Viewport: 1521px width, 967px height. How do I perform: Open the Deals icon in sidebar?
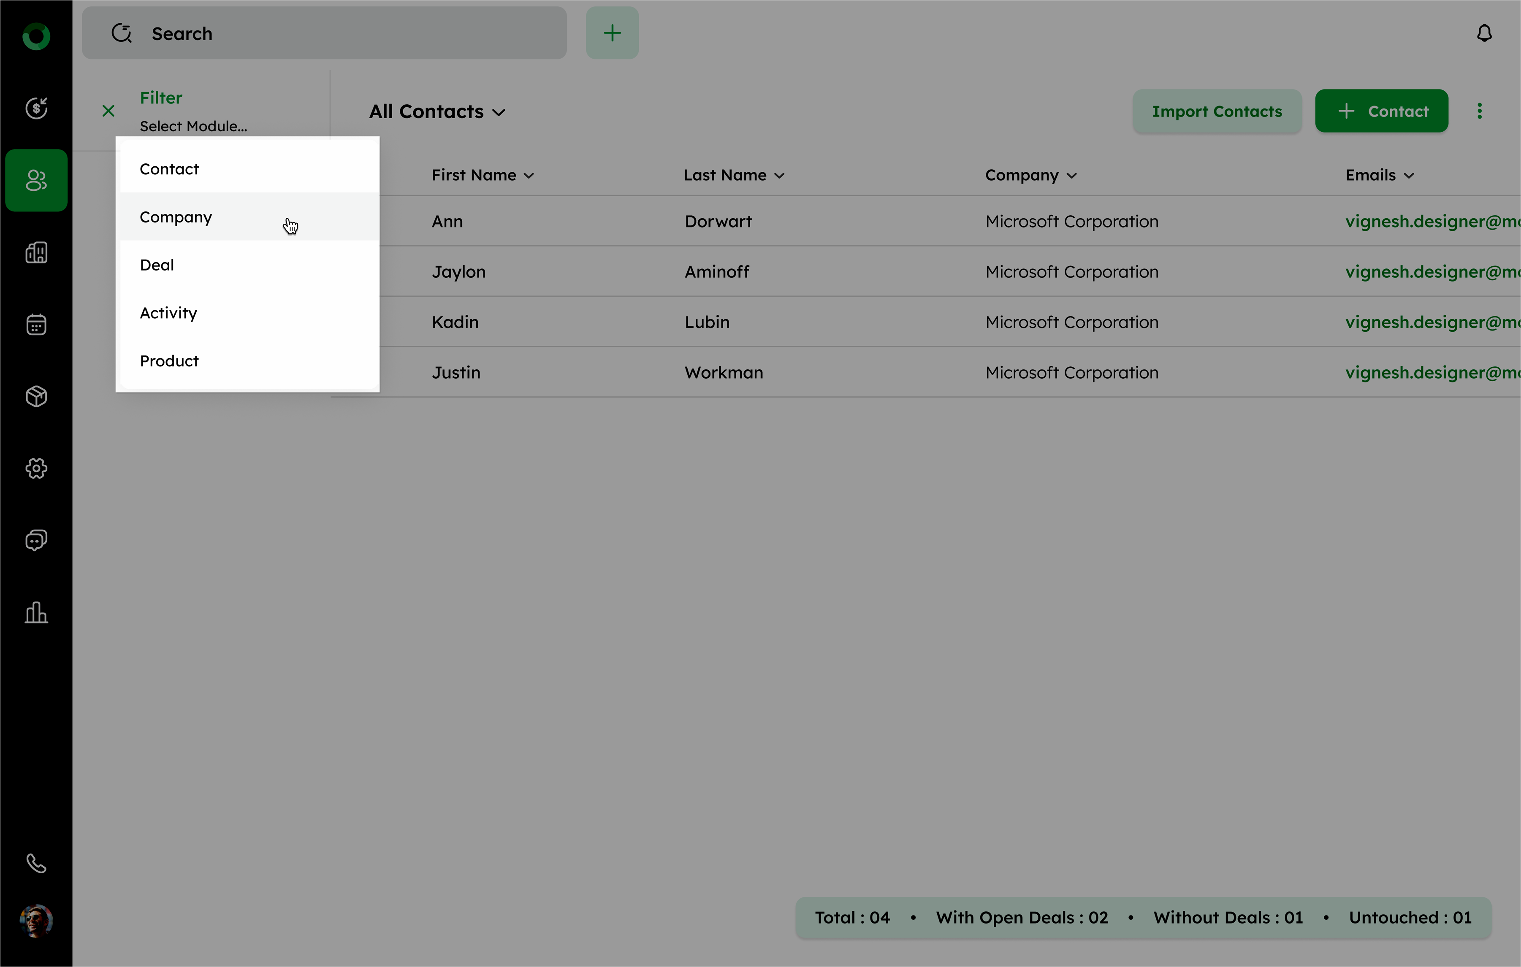pos(36,108)
